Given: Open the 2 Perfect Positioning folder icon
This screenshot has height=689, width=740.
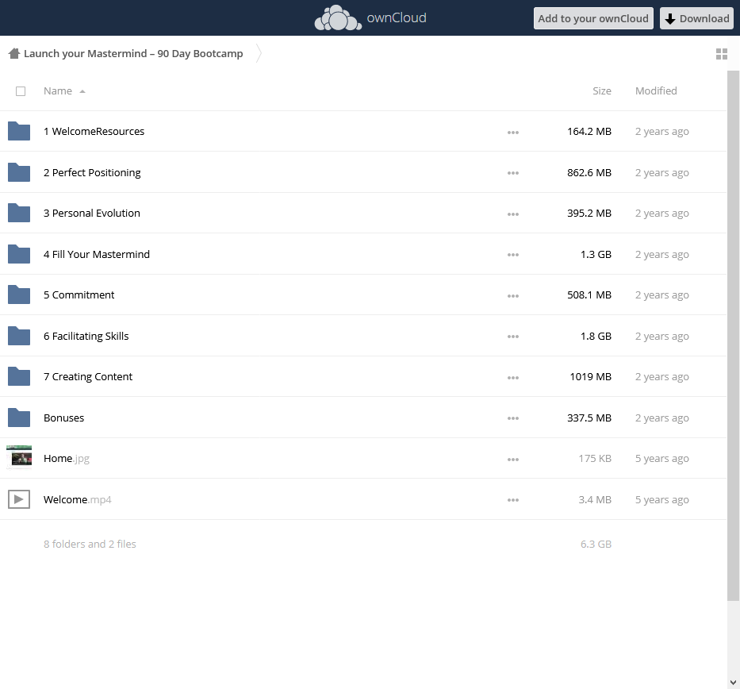Looking at the screenshot, I should point(19,172).
